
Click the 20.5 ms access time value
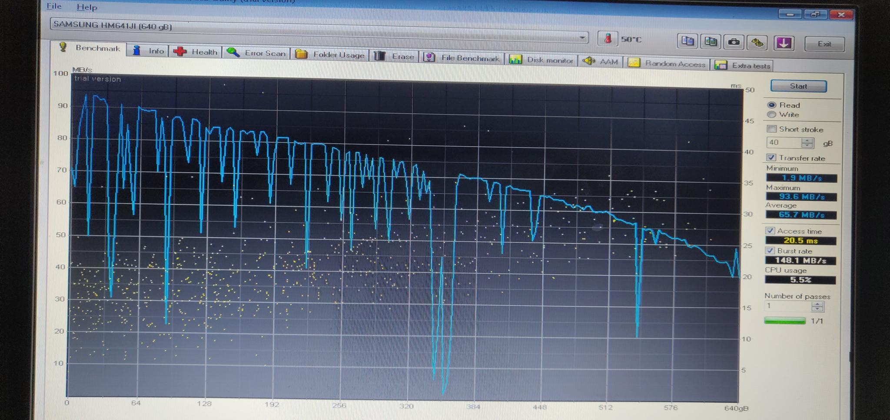[x=800, y=240]
